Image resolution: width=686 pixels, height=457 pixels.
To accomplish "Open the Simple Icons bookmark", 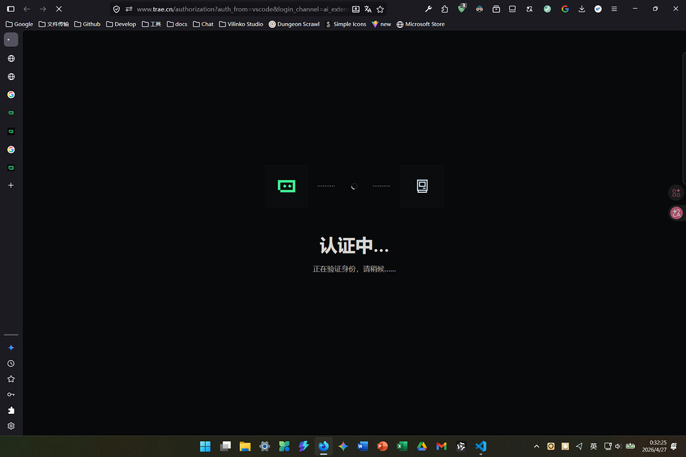I will pos(345,24).
